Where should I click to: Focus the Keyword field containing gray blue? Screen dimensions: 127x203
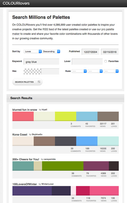pyautogui.click(x=41, y=61)
